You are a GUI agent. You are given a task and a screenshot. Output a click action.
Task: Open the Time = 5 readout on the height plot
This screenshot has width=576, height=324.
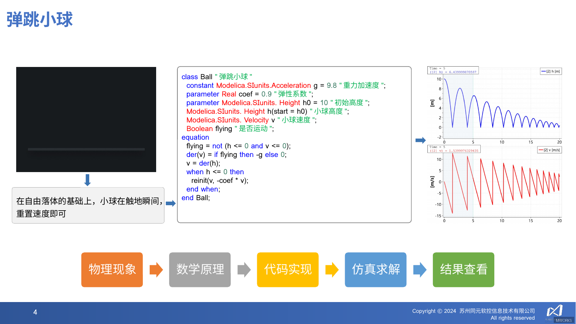(x=452, y=70)
